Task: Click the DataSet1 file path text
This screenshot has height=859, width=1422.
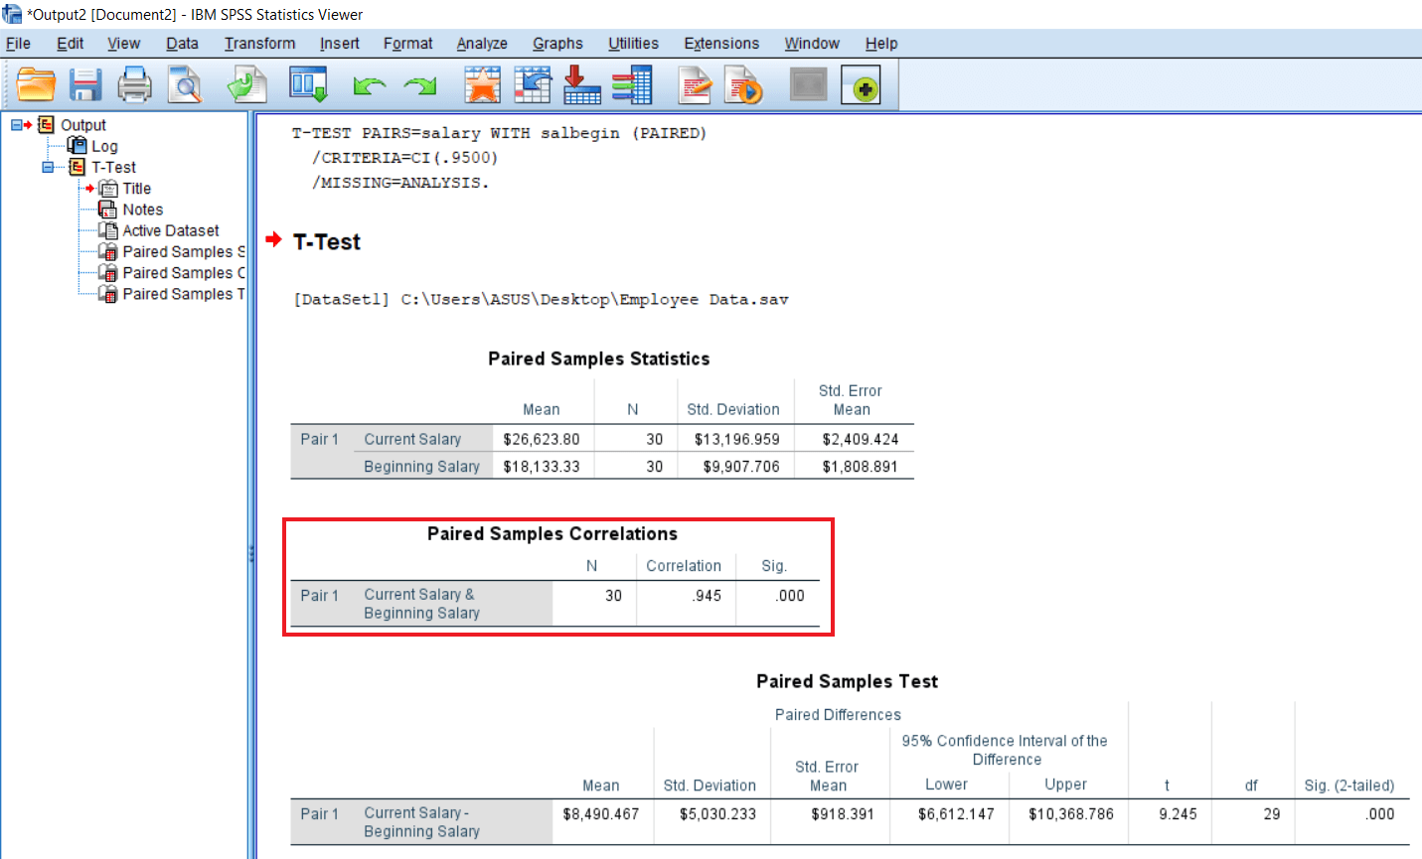Action: [x=541, y=300]
